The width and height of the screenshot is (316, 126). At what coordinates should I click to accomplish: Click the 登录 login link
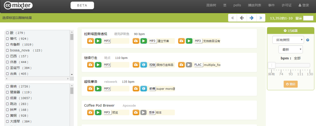(x=304, y=5)
